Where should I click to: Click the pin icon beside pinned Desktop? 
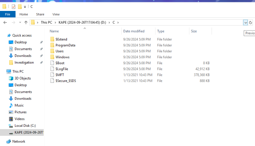click(x=41, y=42)
